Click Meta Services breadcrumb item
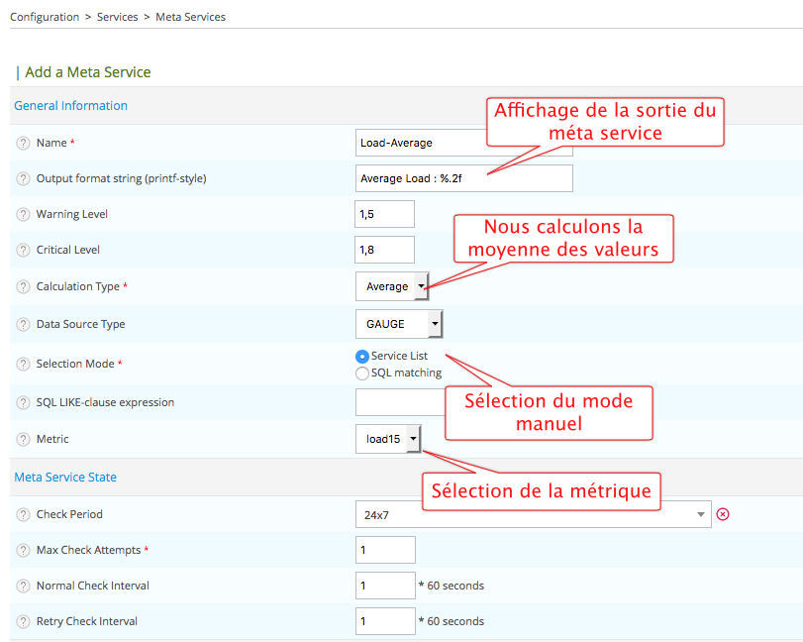This screenshot has height=642, width=803. 190,17
